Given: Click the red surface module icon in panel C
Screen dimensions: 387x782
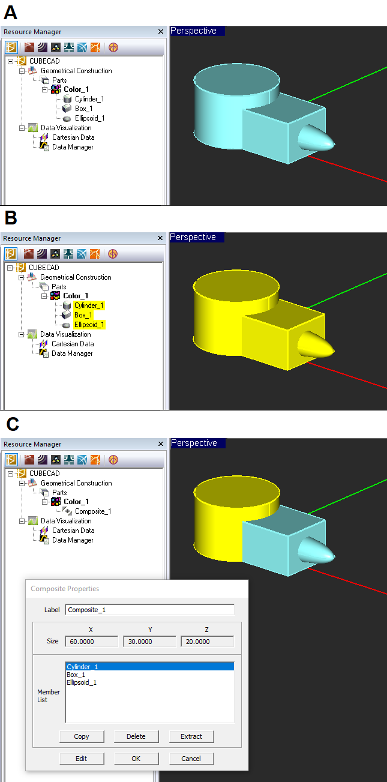Looking at the screenshot, I should pyautogui.click(x=29, y=459).
